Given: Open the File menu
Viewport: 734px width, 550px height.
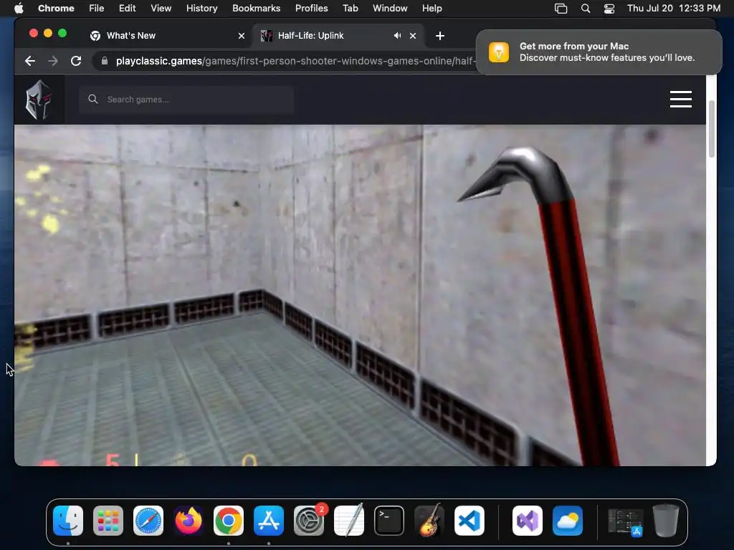Looking at the screenshot, I should [97, 8].
